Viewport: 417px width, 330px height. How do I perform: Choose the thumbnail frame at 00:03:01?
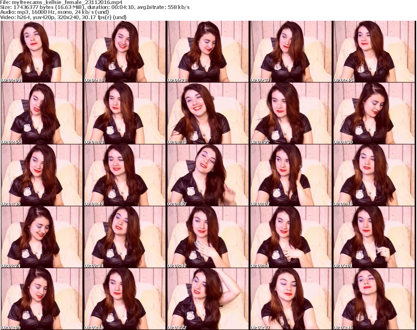[x=374, y=237]
